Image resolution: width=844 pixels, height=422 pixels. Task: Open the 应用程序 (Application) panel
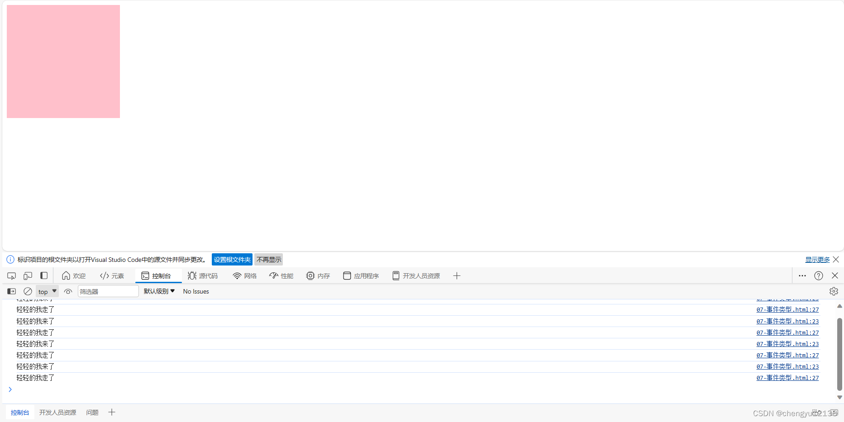[x=361, y=275]
